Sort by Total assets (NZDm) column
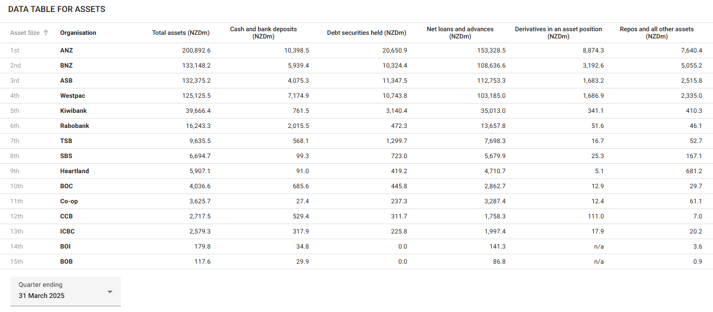 coord(181,33)
